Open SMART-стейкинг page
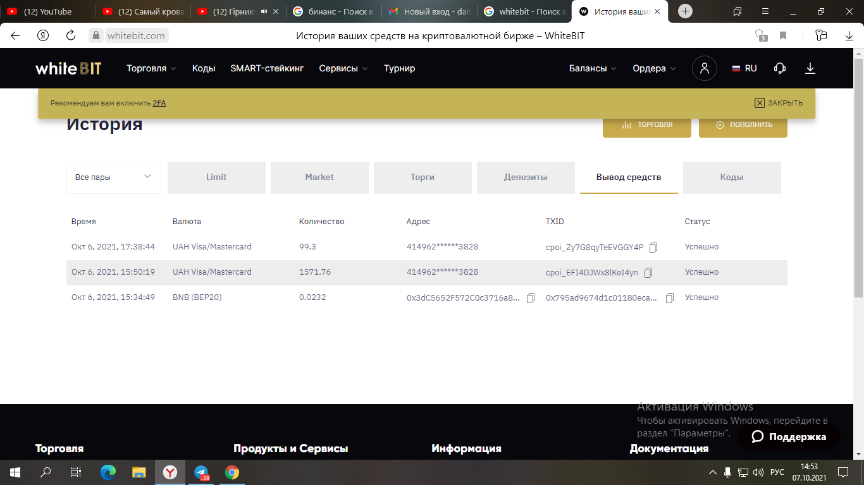The width and height of the screenshot is (864, 485). coord(267,68)
